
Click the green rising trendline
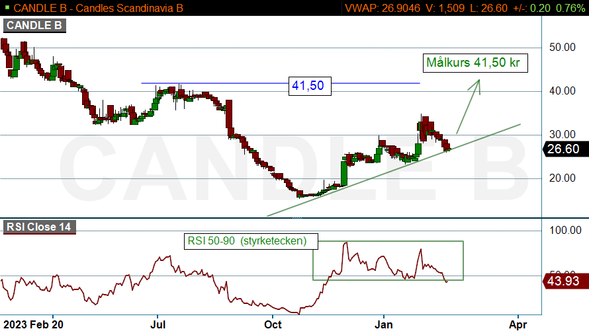click(393, 170)
